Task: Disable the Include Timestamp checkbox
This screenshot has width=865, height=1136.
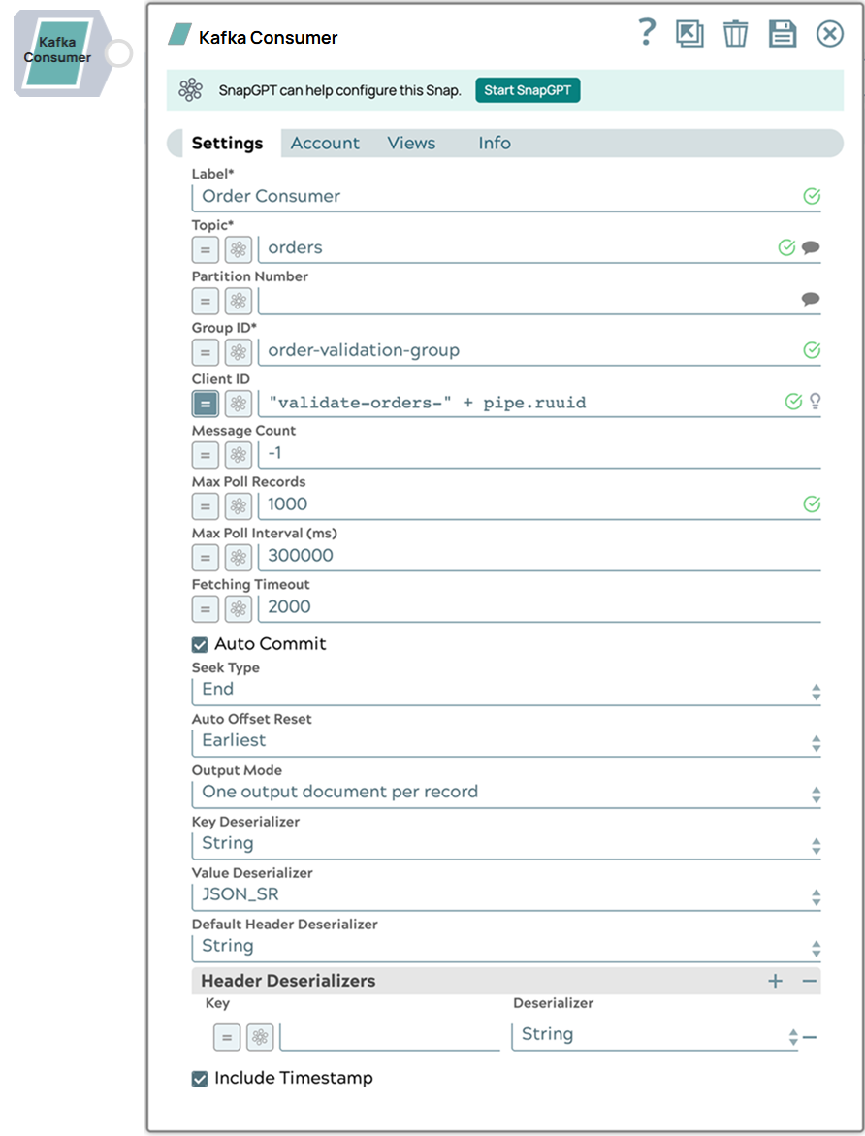Action: point(201,1079)
